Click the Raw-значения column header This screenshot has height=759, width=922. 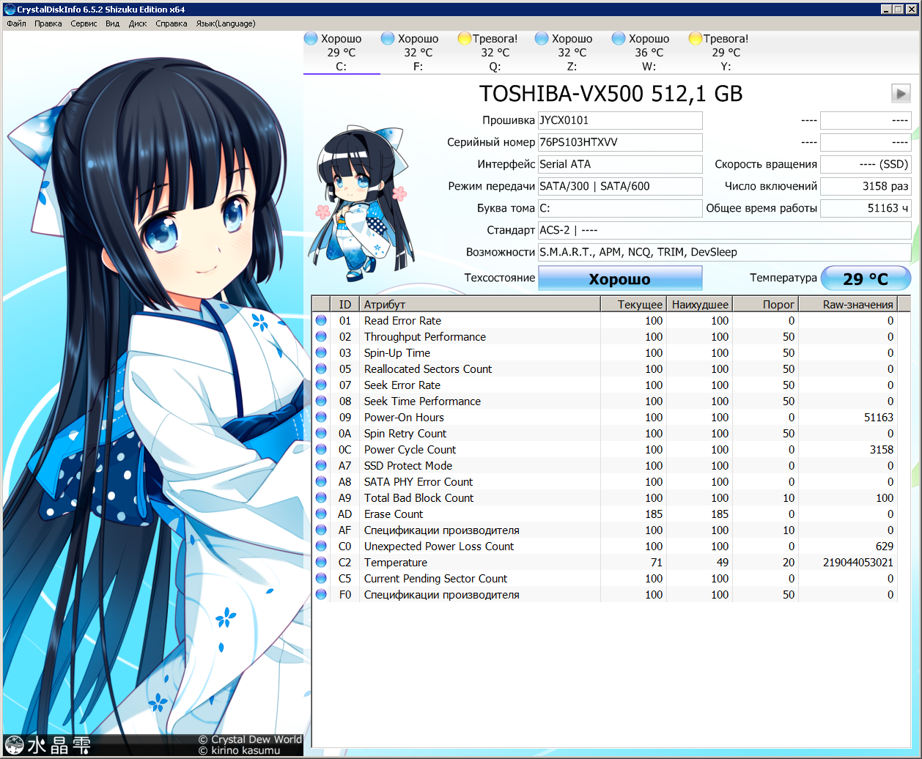coord(848,304)
